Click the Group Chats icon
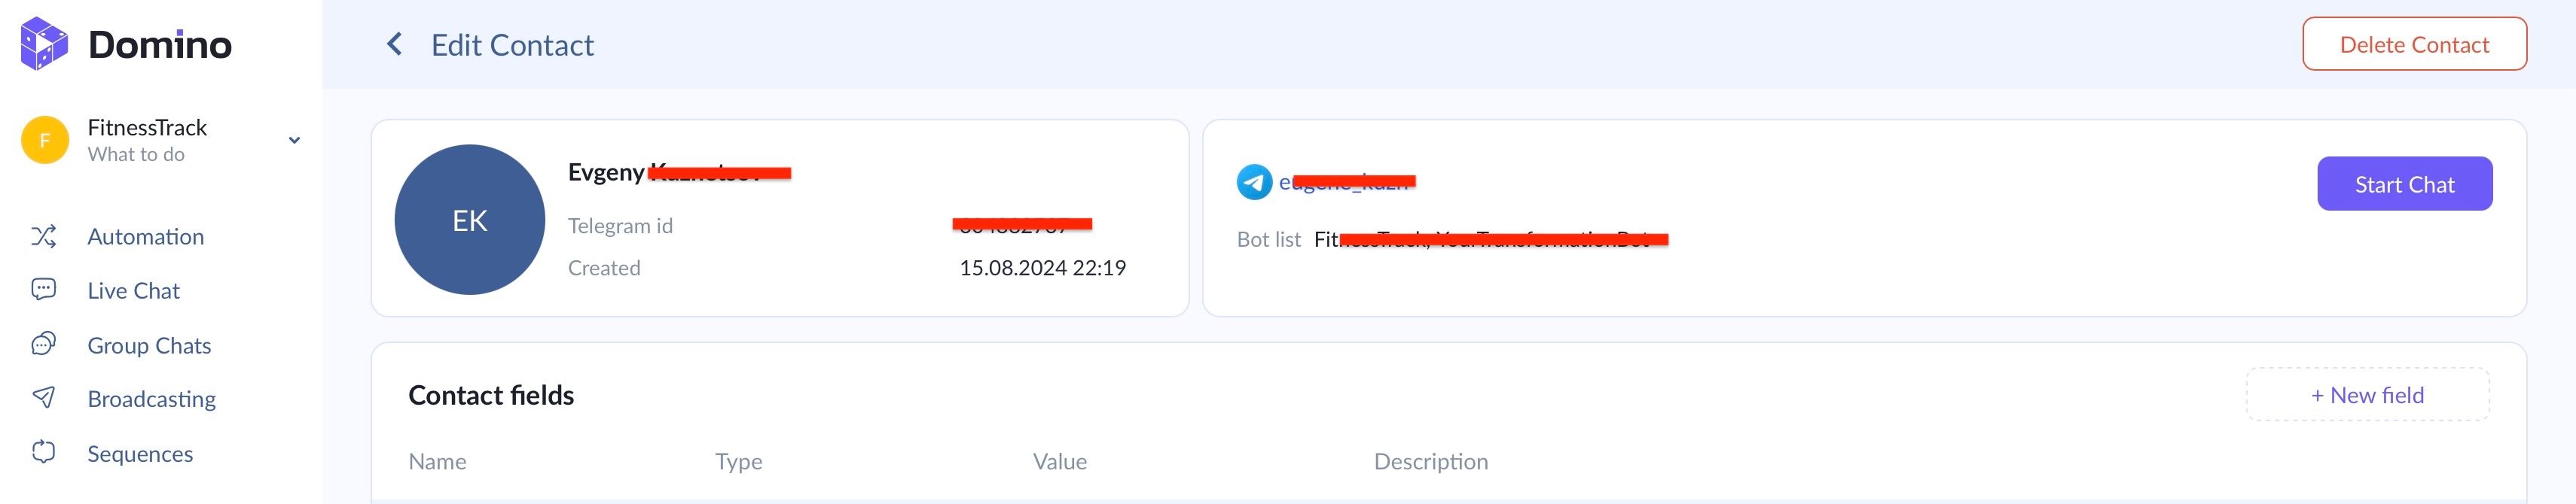 coord(43,345)
